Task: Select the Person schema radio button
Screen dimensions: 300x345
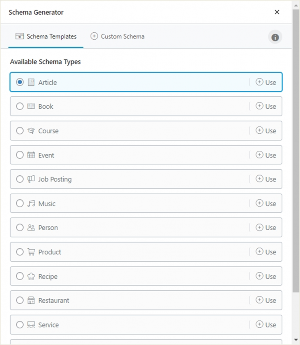Action: 20,228
